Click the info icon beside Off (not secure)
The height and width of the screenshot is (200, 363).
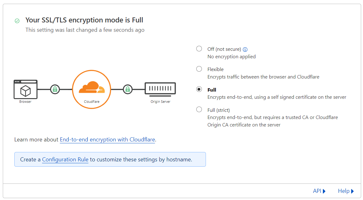pyautogui.click(x=245, y=49)
